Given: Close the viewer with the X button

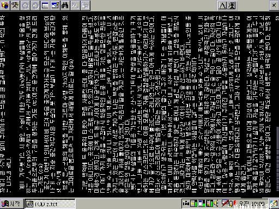Looking at the screenshot, I should pos(274,5).
